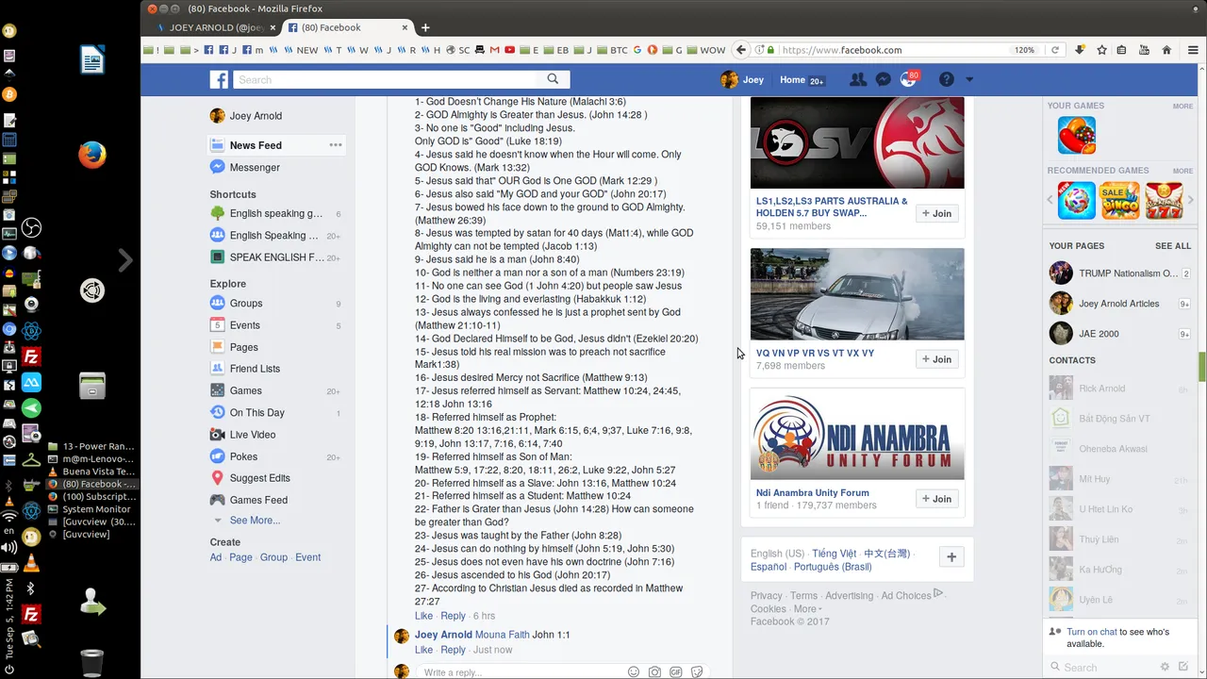Open SPEAK ENGLISH F... shortcut

276,257
